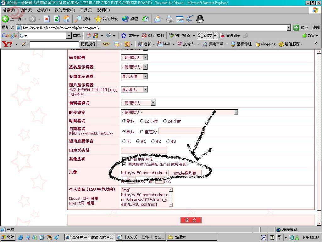
Task: Select the 24 小时 time format radio
Action: [x=165, y=121]
